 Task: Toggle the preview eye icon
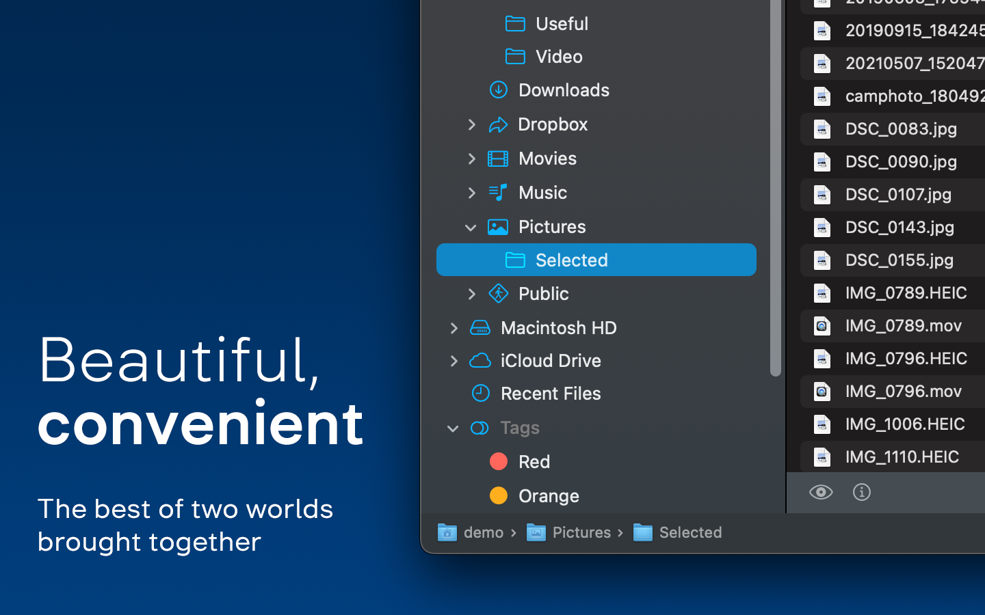coord(821,492)
